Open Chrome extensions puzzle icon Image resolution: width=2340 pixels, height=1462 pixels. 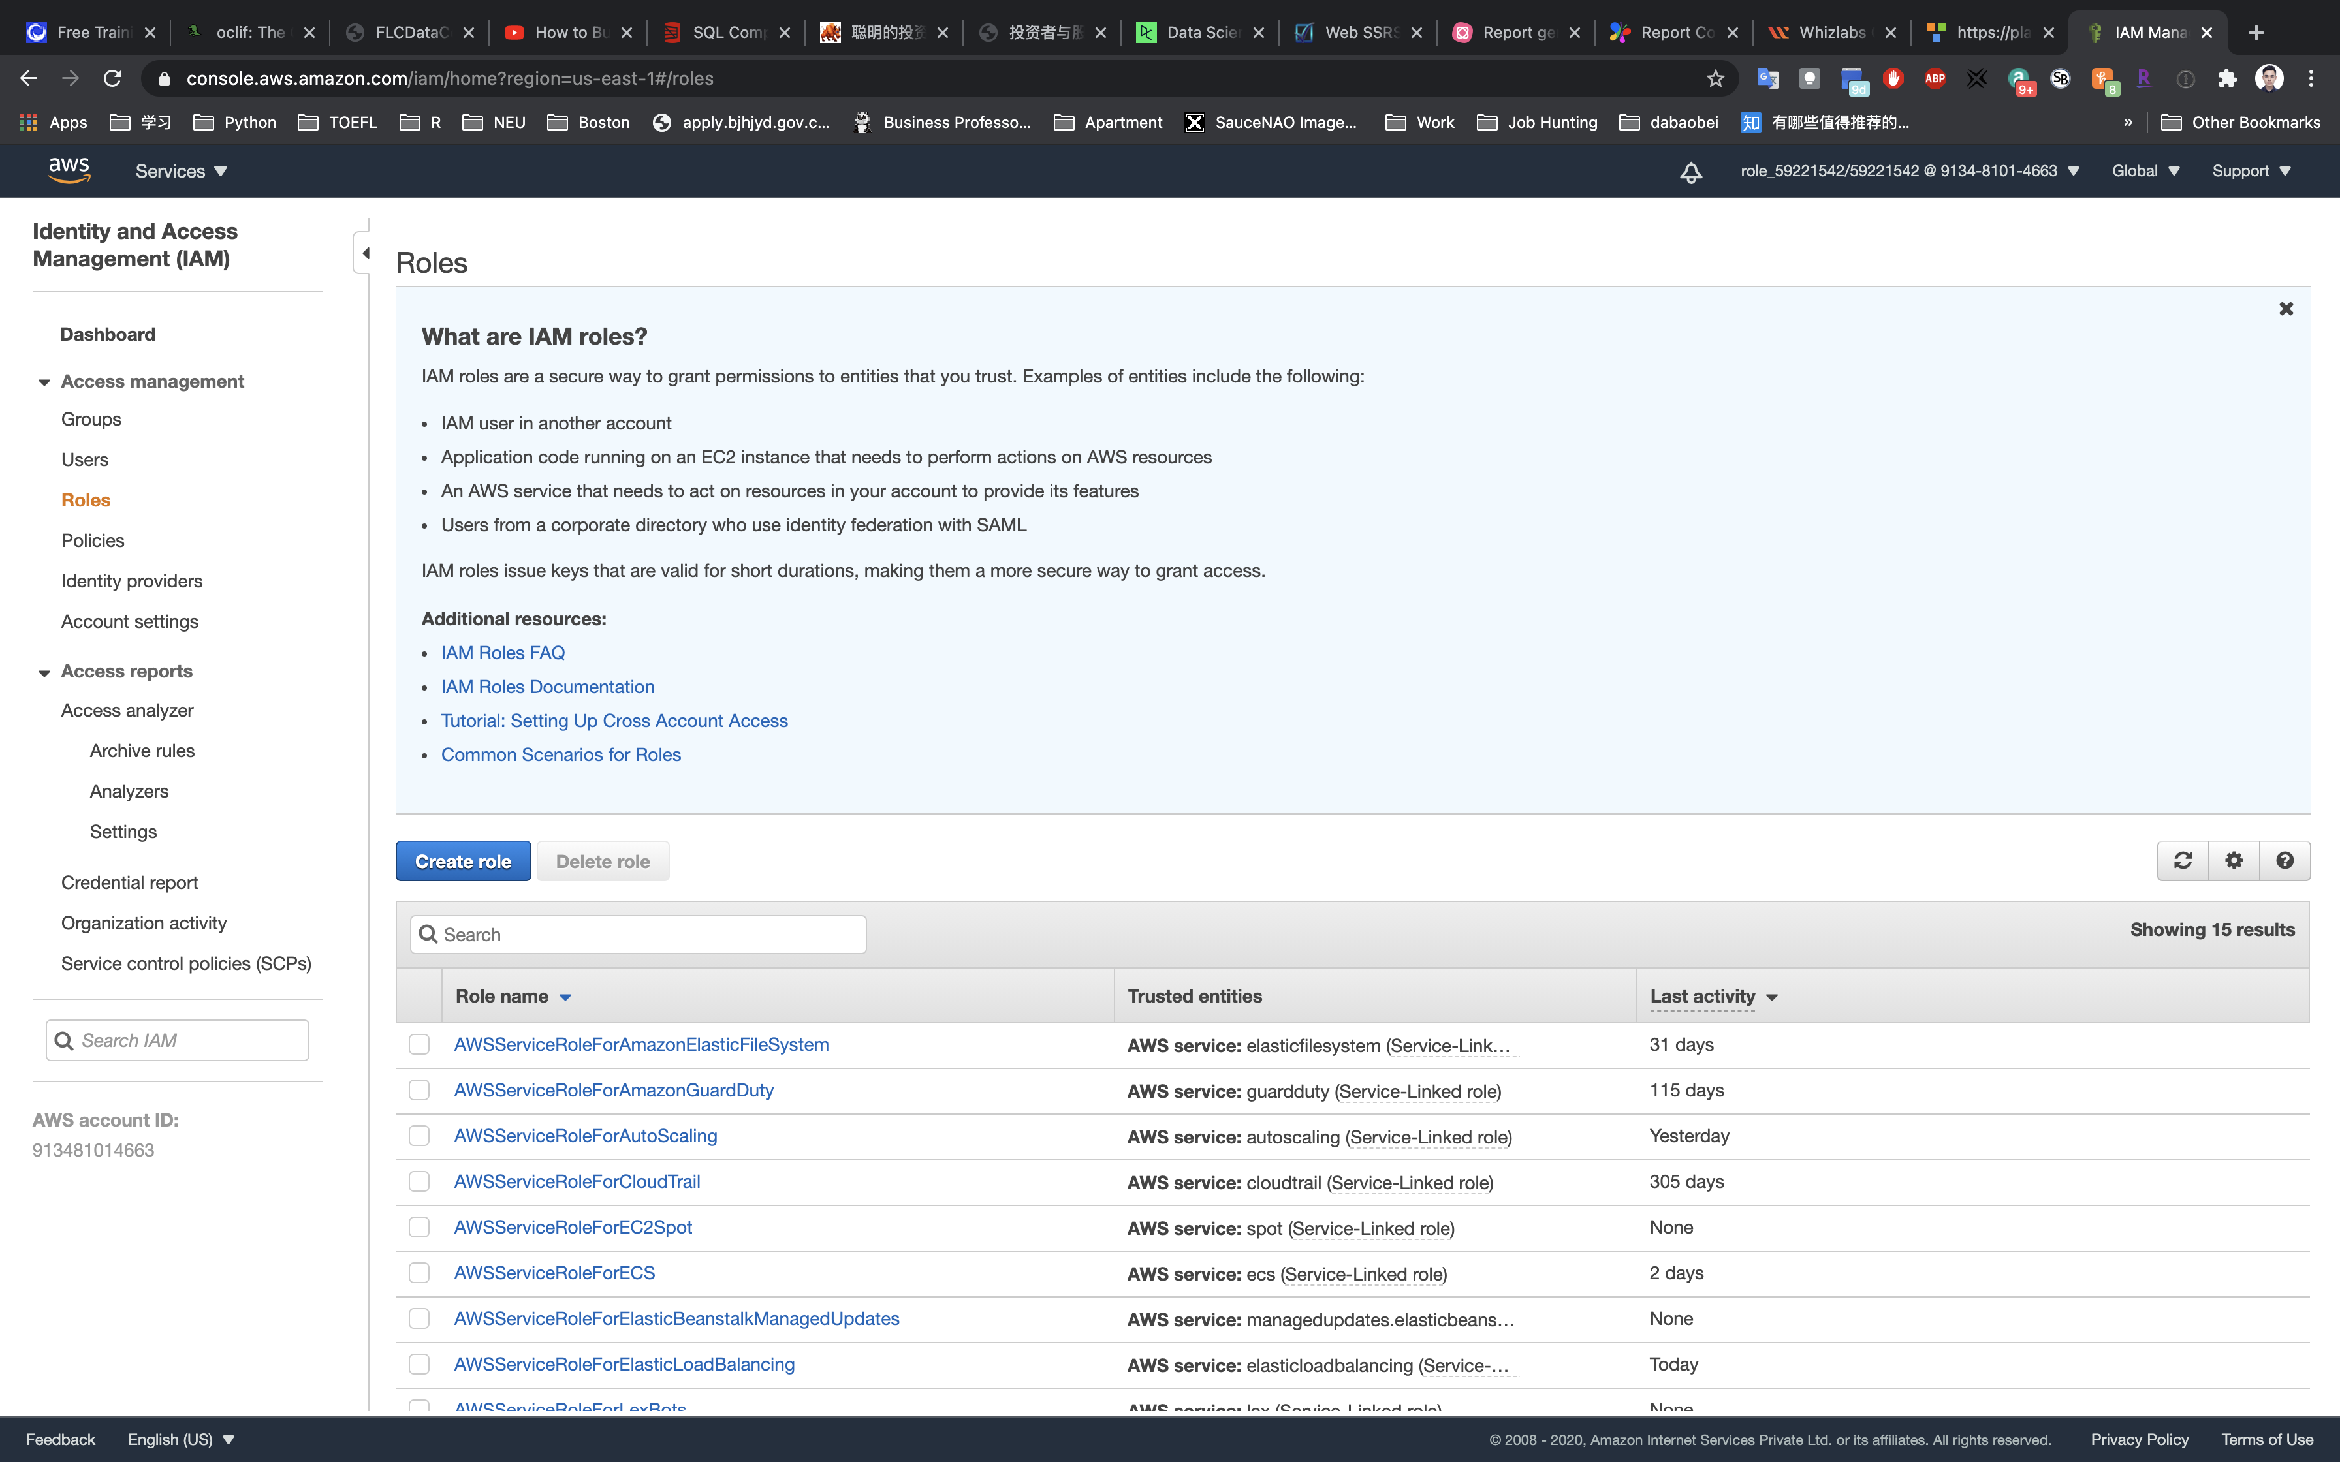tap(2228, 78)
